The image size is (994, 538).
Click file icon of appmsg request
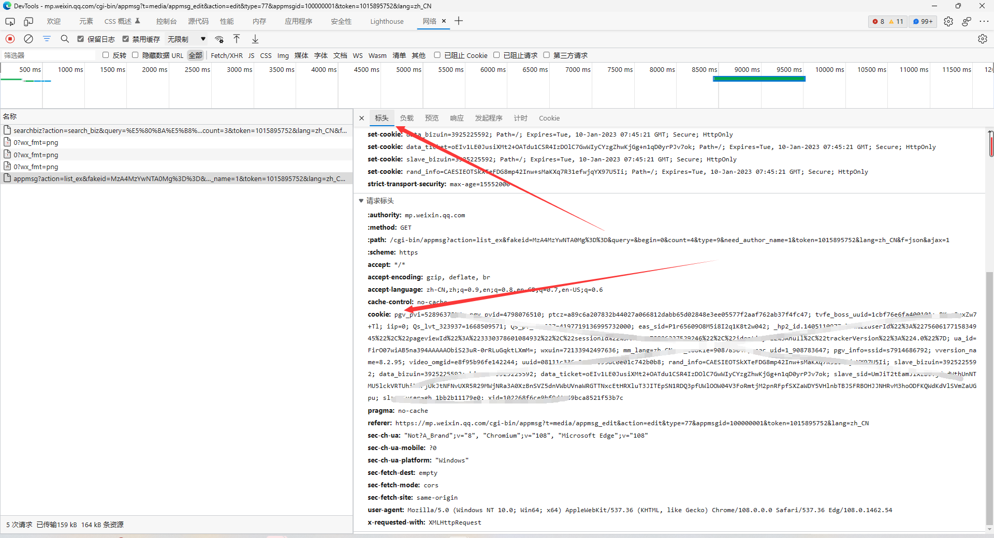(7, 178)
